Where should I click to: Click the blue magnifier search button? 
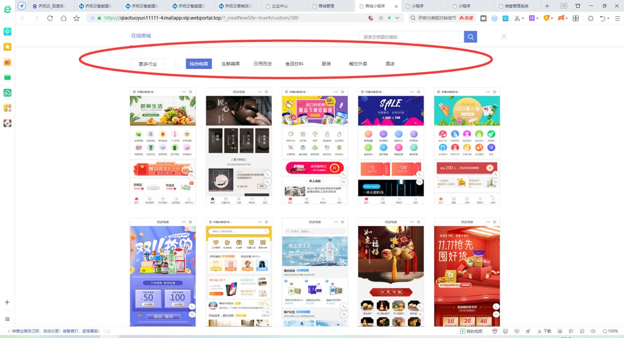click(x=470, y=36)
